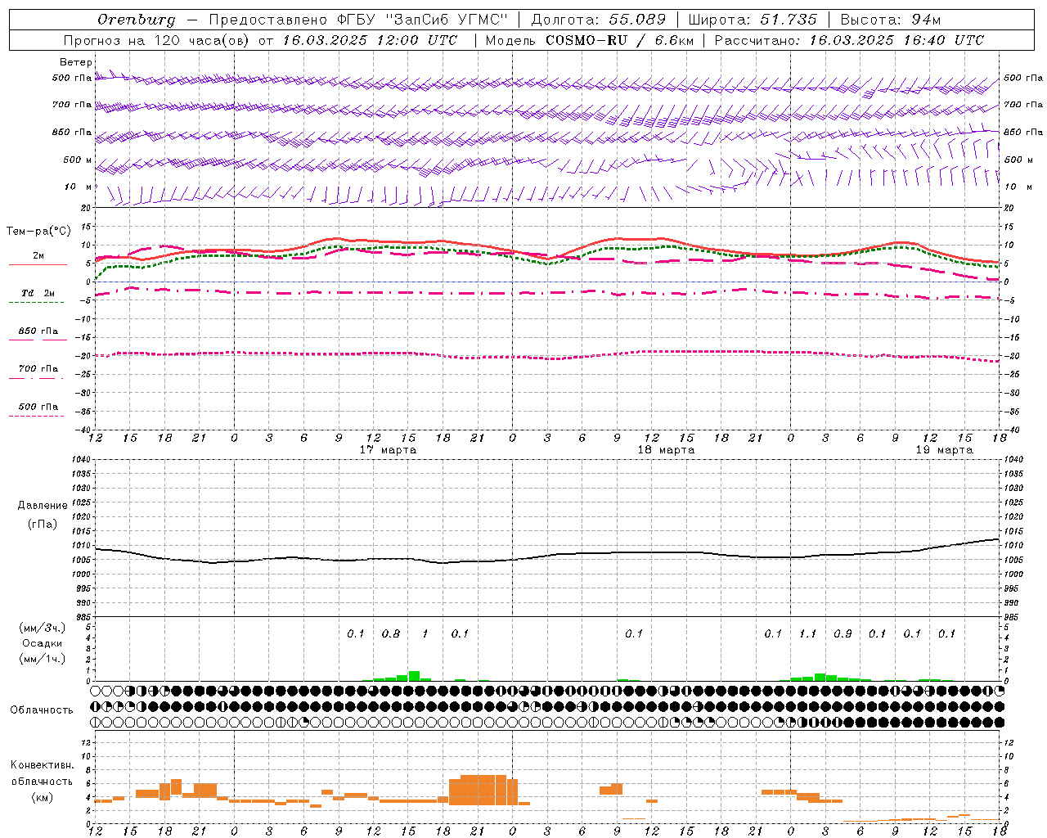Click the 'Orenburg' station name in the header

(x=136, y=20)
